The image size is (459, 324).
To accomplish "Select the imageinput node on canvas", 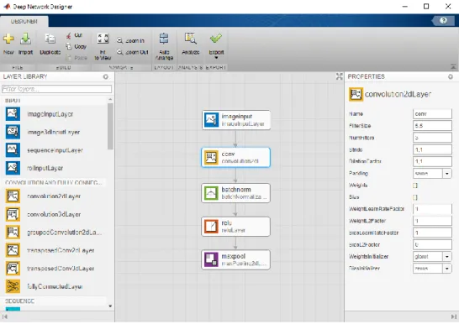I will pos(236,120).
